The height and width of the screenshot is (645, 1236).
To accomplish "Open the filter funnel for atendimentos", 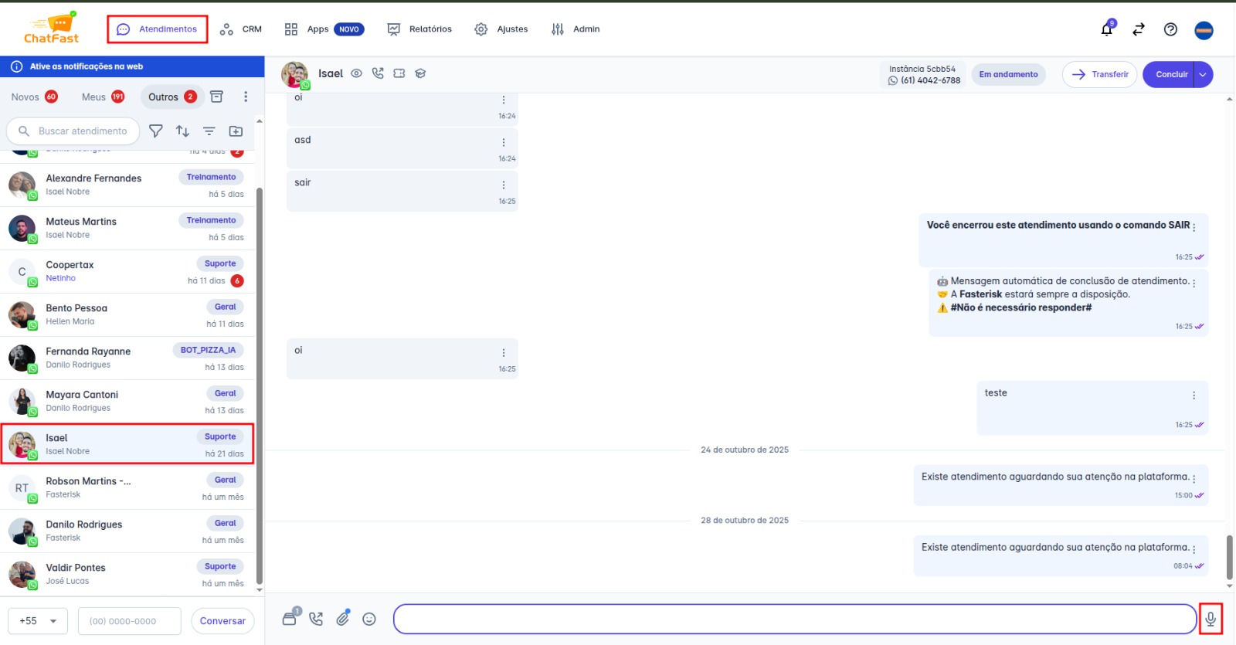I will (156, 131).
